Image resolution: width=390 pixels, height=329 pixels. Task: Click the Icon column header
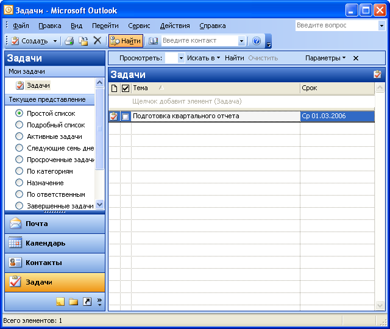pos(114,88)
